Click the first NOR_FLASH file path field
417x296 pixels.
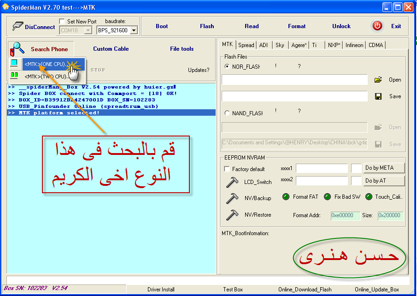[x=294, y=80]
